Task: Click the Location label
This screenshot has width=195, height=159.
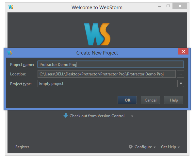Action: (18, 74)
